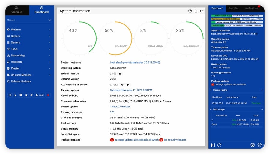The width and height of the screenshot is (270, 154).
Task: Click the search magnifier icon in the sidebar
Action: pos(49,20)
